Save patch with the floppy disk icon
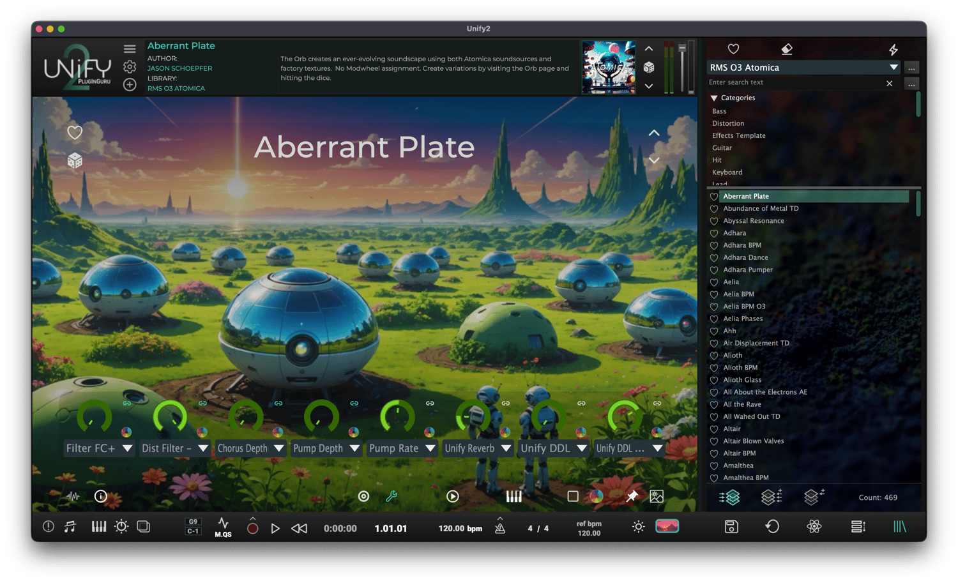Screen dimensions: 958x583 (x=731, y=526)
